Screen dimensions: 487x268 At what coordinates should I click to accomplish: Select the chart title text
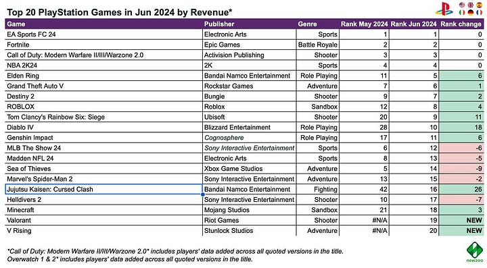click(120, 12)
